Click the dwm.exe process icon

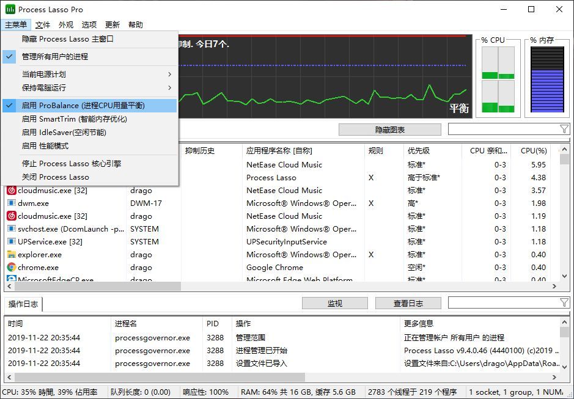click(x=12, y=203)
